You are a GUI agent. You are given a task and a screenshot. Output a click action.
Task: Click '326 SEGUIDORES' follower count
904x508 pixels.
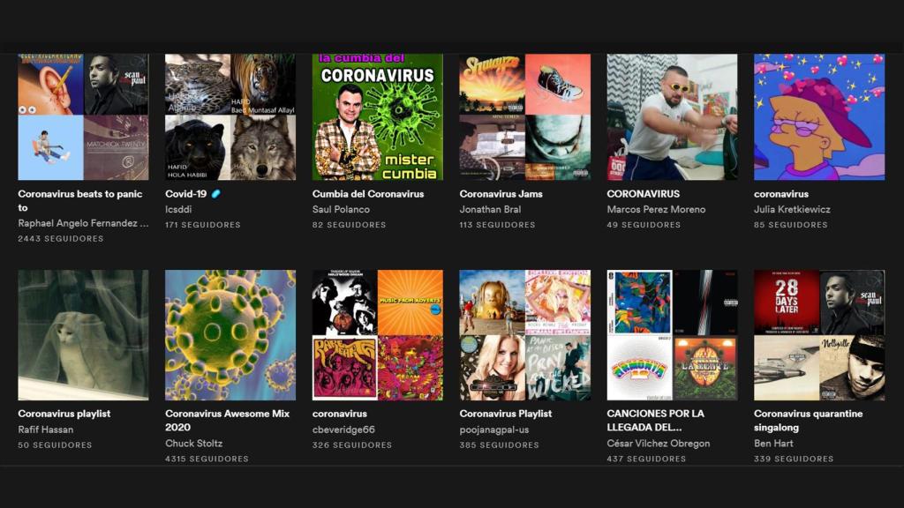tap(352, 445)
